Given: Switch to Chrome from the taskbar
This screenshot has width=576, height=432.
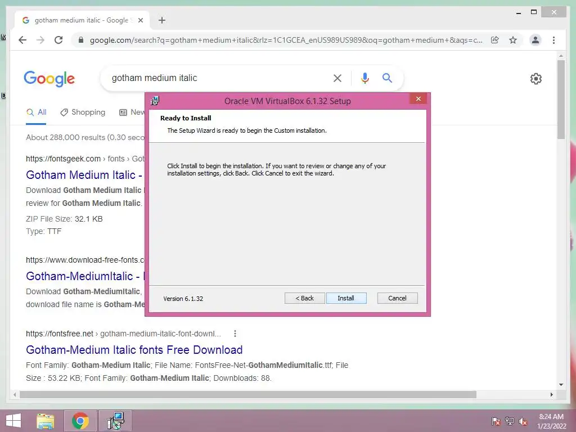Looking at the screenshot, I should click(80, 421).
